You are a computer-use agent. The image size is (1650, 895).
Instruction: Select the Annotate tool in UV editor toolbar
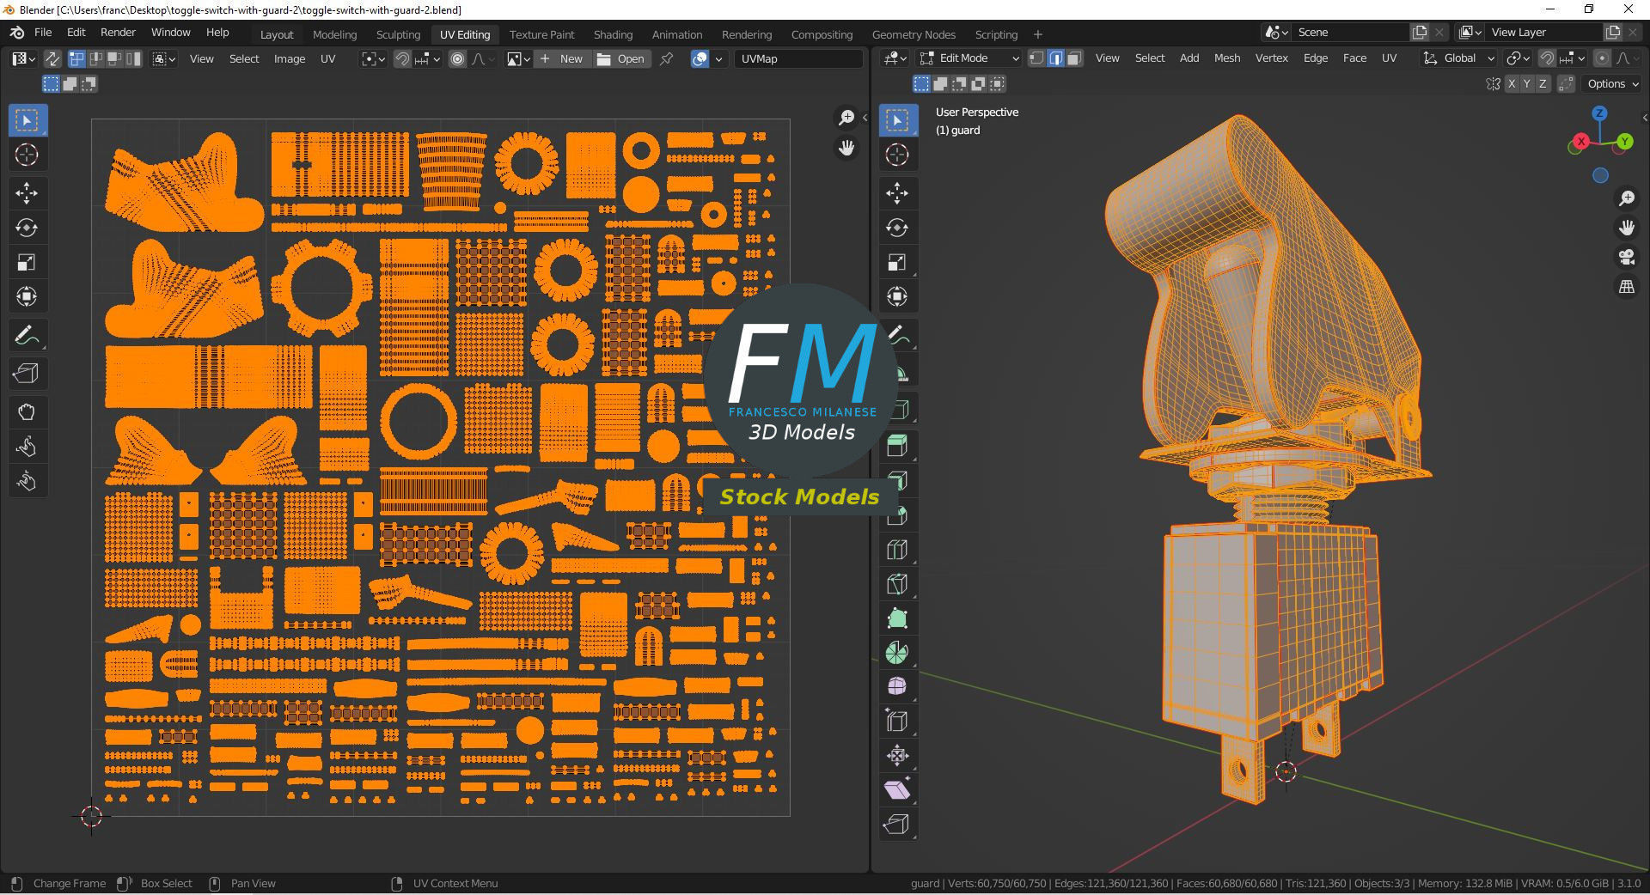(27, 335)
